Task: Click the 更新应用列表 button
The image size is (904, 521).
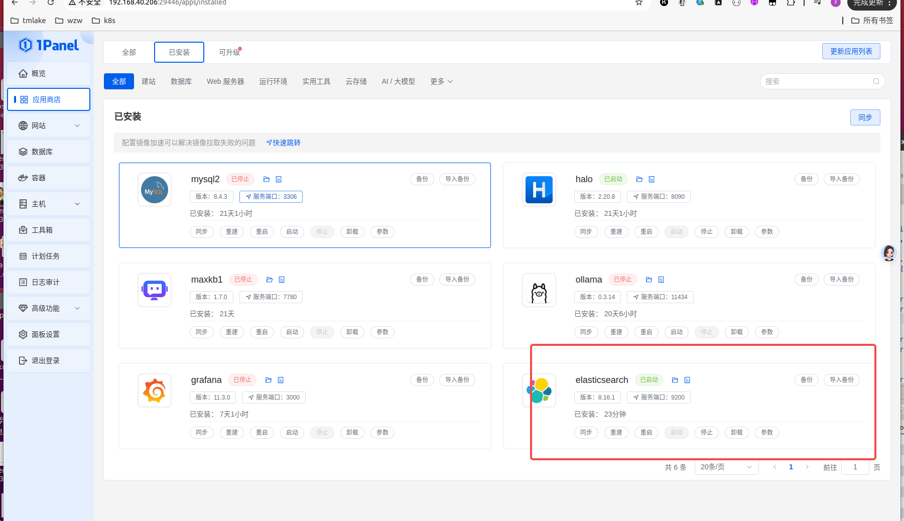Action: [851, 51]
